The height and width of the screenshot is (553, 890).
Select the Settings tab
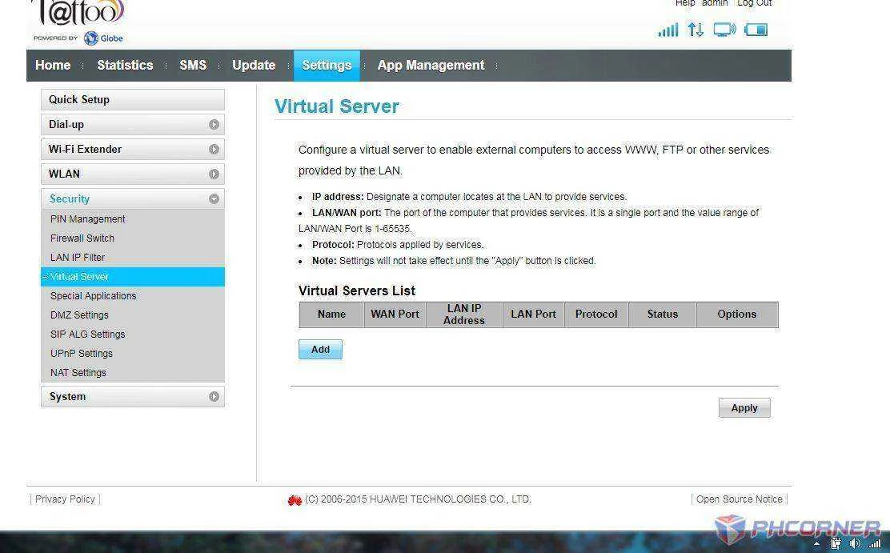(327, 66)
